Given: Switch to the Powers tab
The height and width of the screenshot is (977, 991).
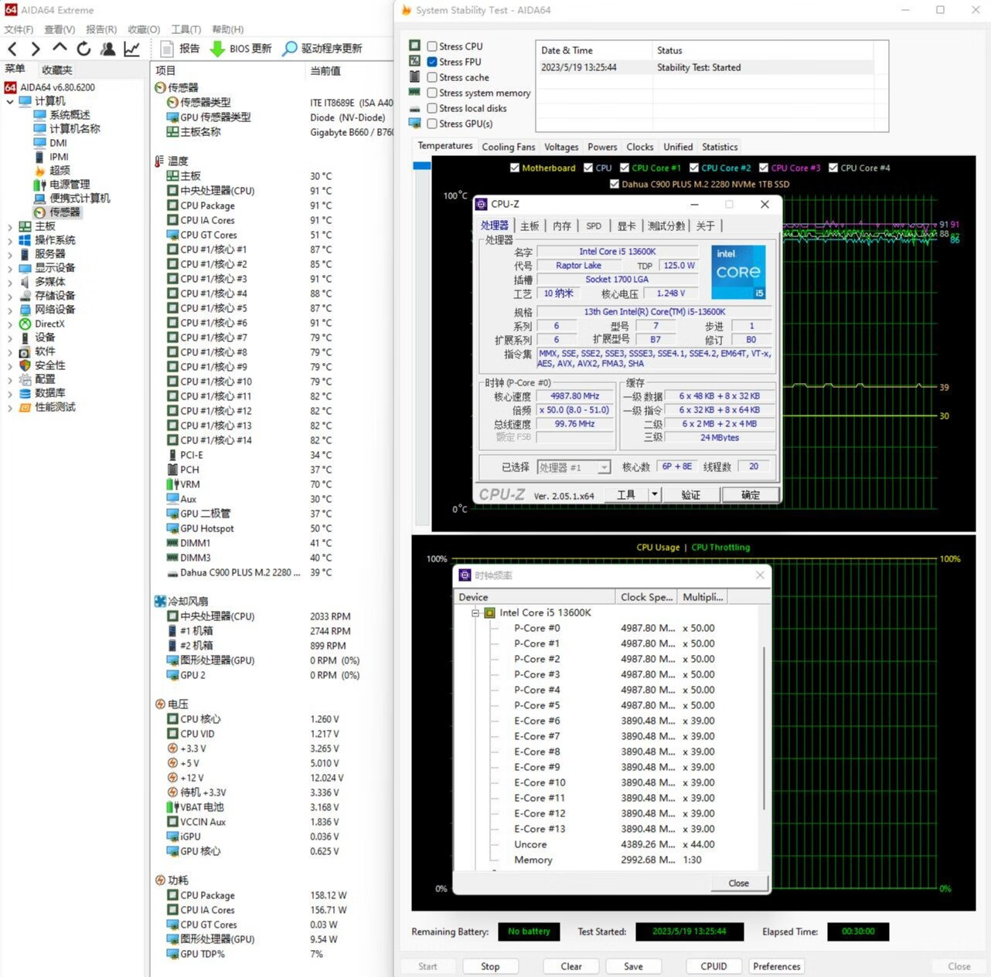Looking at the screenshot, I should coord(602,147).
